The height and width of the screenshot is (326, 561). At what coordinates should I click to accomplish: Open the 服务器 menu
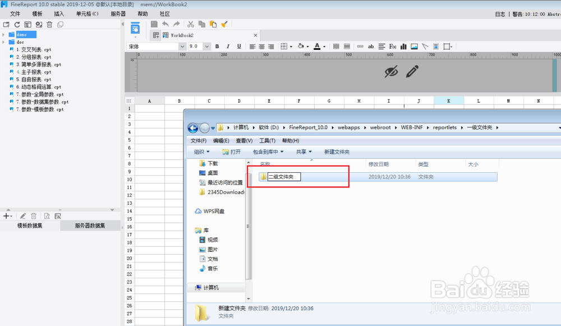(x=118, y=14)
